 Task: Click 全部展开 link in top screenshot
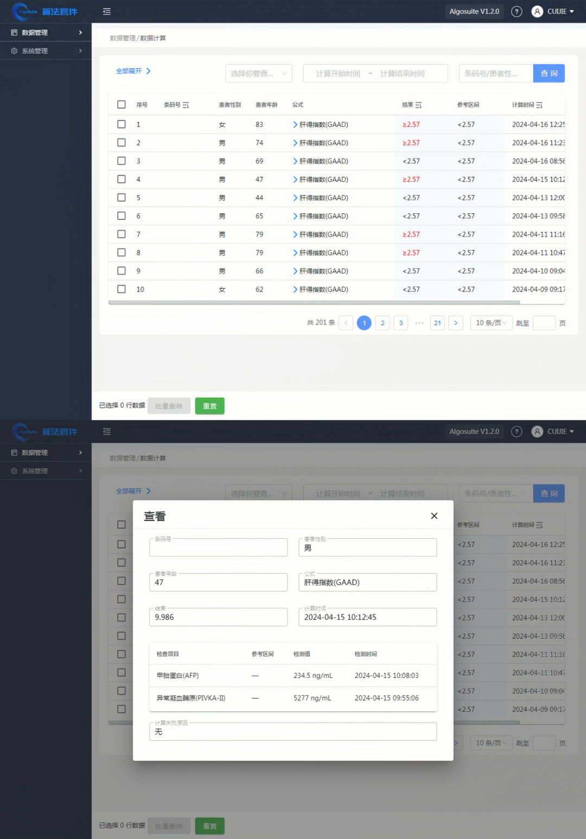coord(133,71)
